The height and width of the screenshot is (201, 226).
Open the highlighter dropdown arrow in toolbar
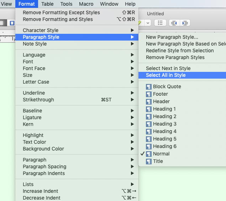(148, 23)
